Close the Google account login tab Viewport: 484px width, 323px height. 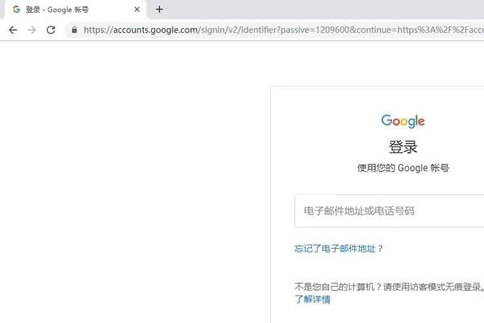click(137, 10)
